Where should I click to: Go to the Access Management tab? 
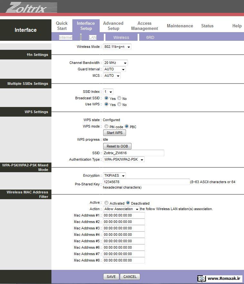pyautogui.click(x=144, y=26)
